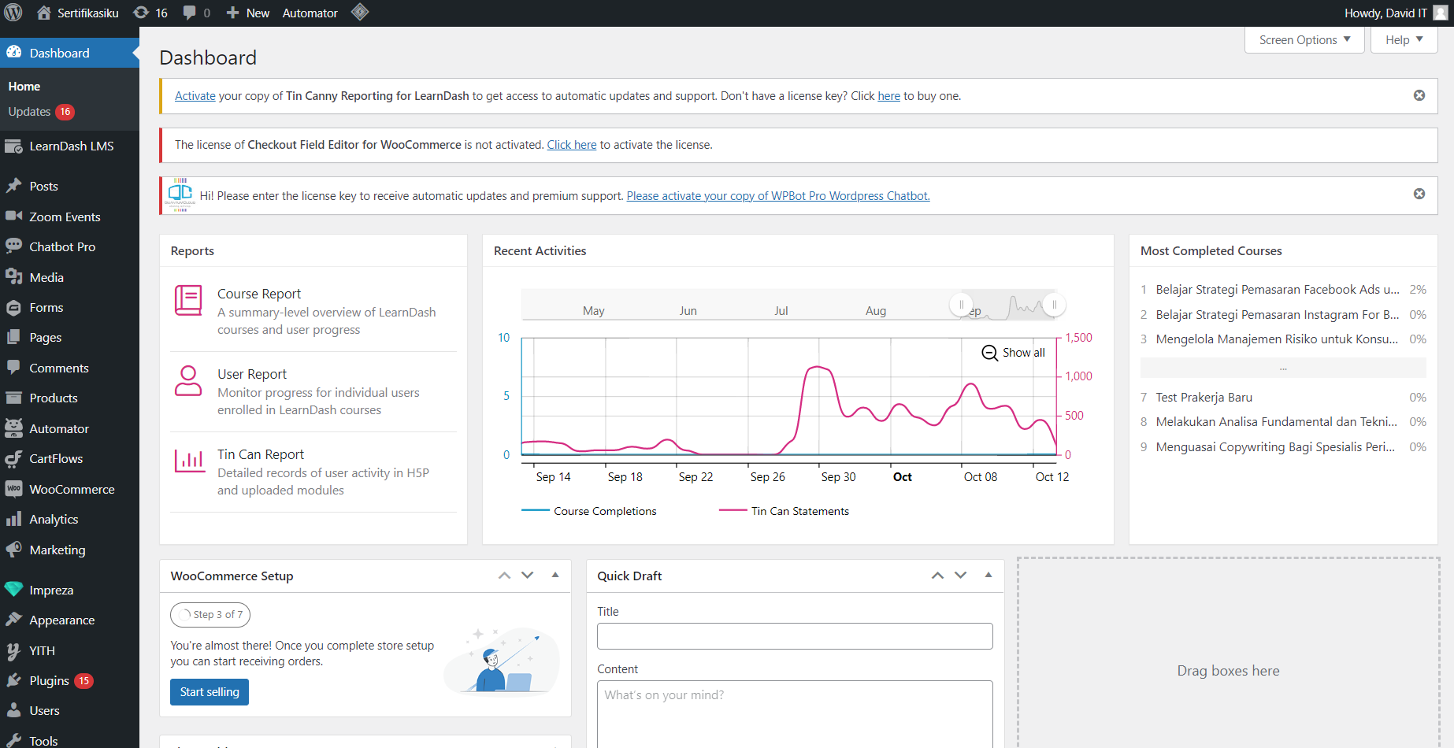Open Marketing megaphone icon

(x=13, y=550)
